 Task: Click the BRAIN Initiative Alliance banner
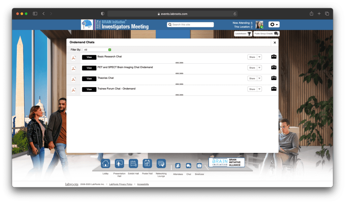tap(226, 162)
